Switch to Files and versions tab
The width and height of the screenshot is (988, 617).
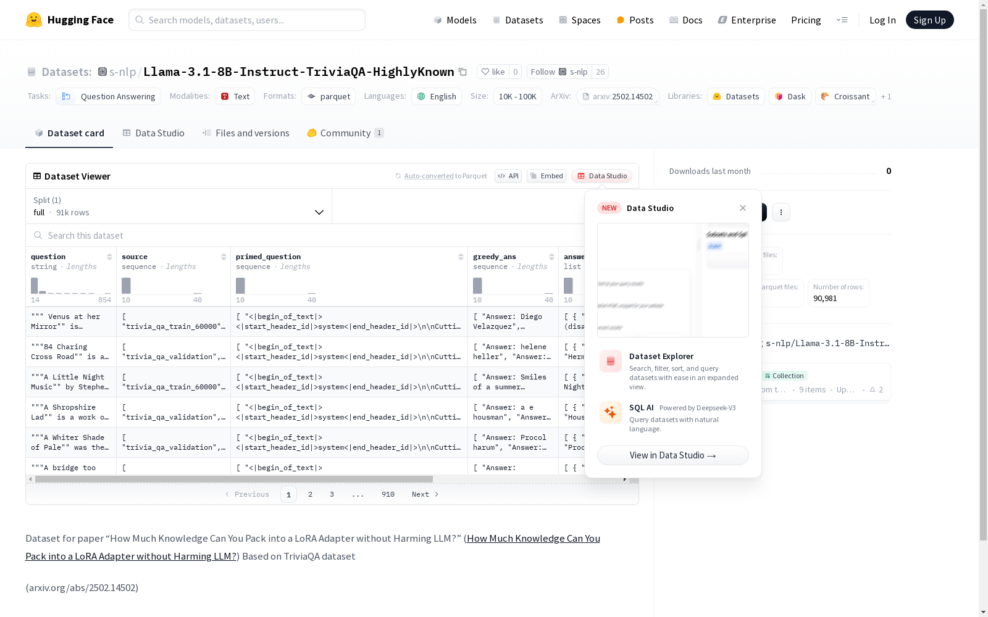(x=246, y=133)
